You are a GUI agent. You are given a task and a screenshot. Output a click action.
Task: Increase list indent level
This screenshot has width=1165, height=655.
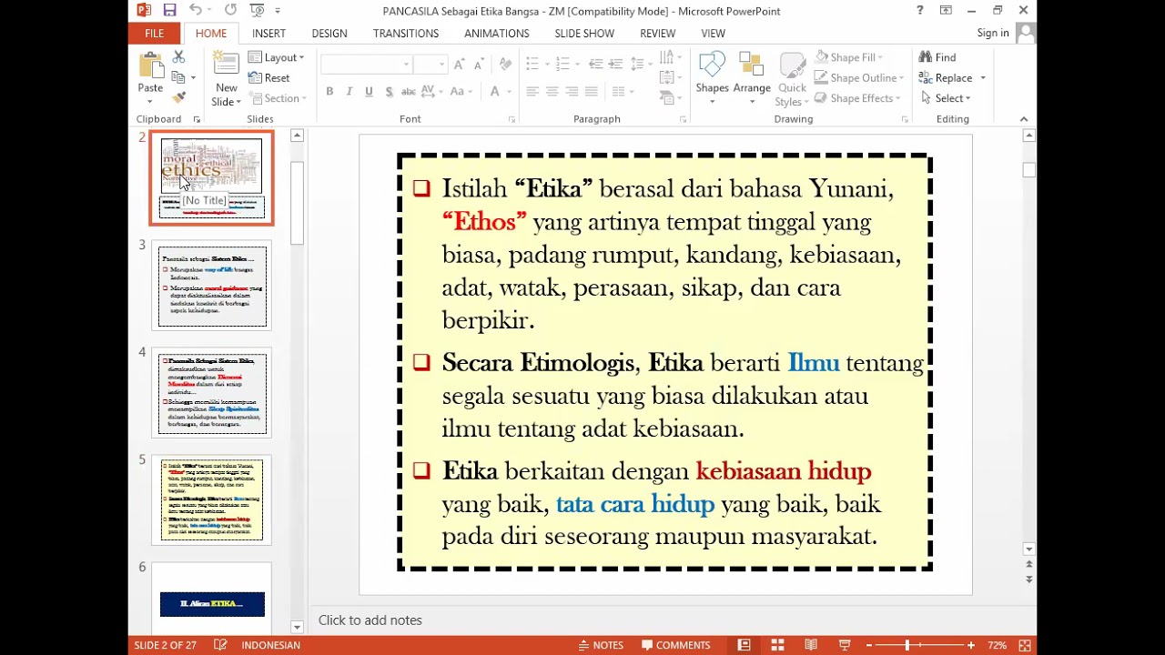click(615, 64)
